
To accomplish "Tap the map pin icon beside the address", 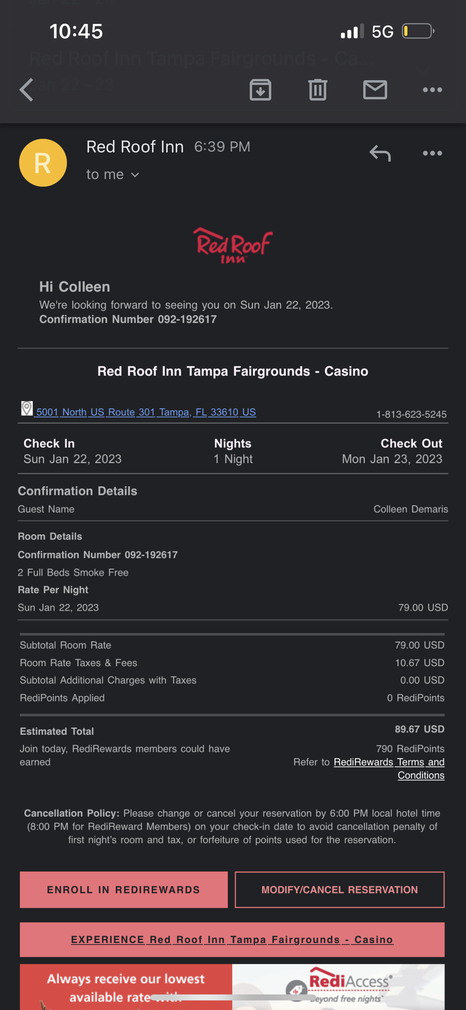I will pyautogui.click(x=27, y=408).
